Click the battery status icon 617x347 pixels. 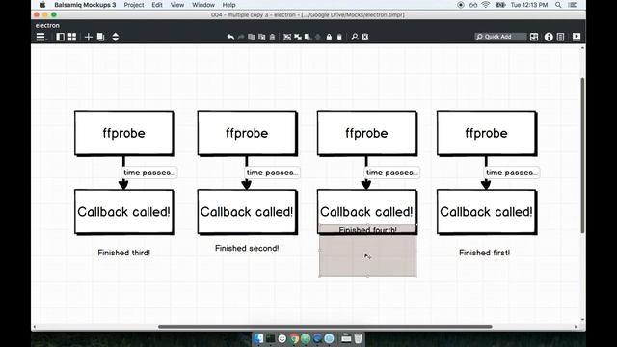pyautogui.click(x=500, y=5)
